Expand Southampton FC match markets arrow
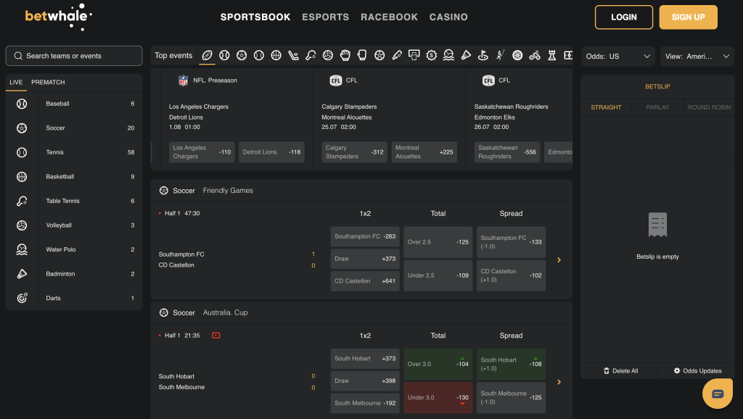743x419 pixels. 559,260
